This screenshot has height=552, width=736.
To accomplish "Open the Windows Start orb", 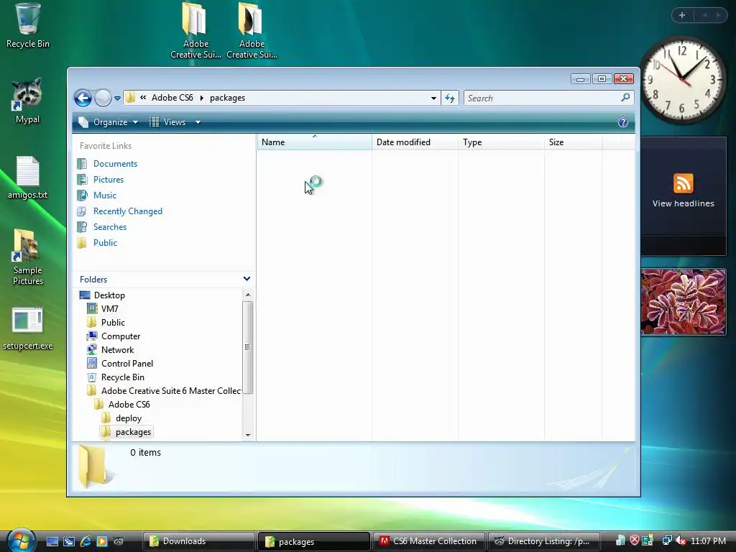I will (20, 540).
